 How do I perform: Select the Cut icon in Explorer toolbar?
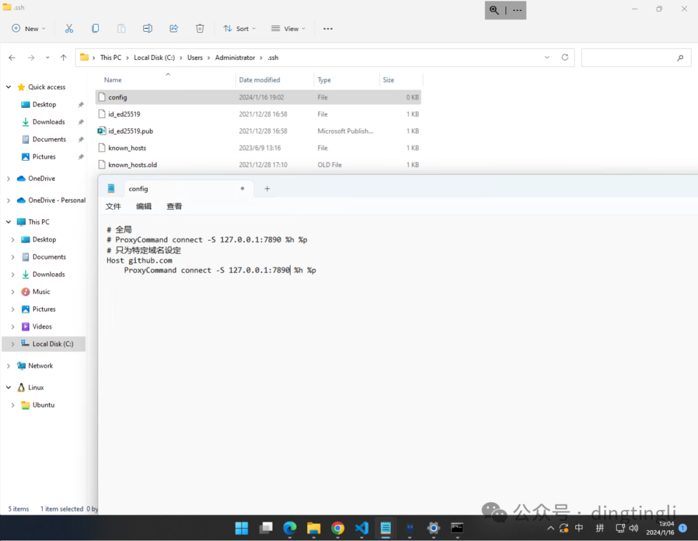(x=69, y=28)
